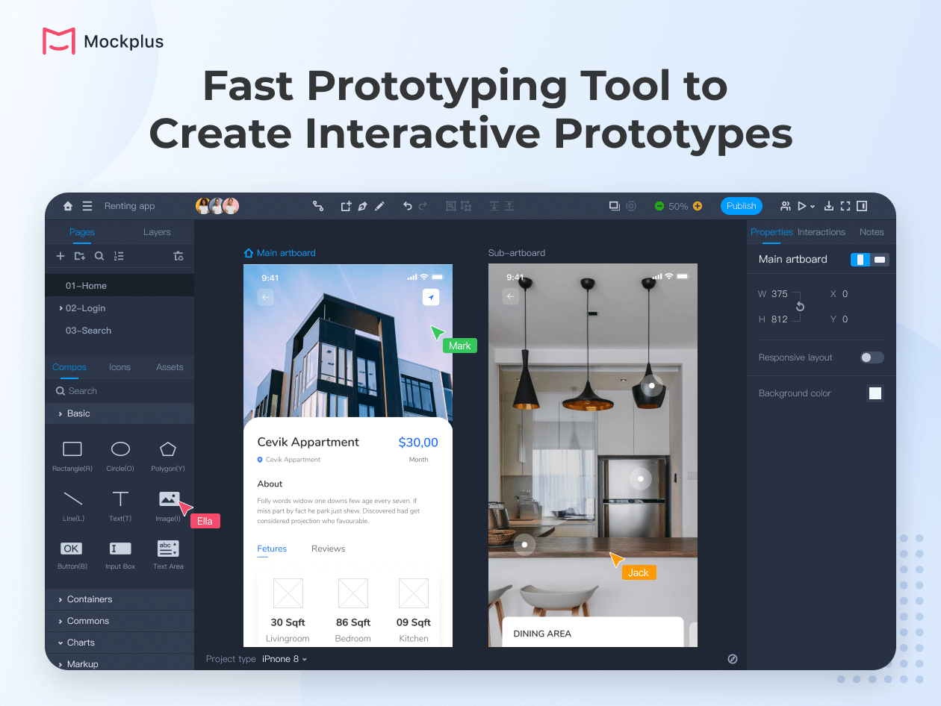Image resolution: width=941 pixels, height=706 pixels.
Task: Select the Image component tool
Action: [167, 500]
